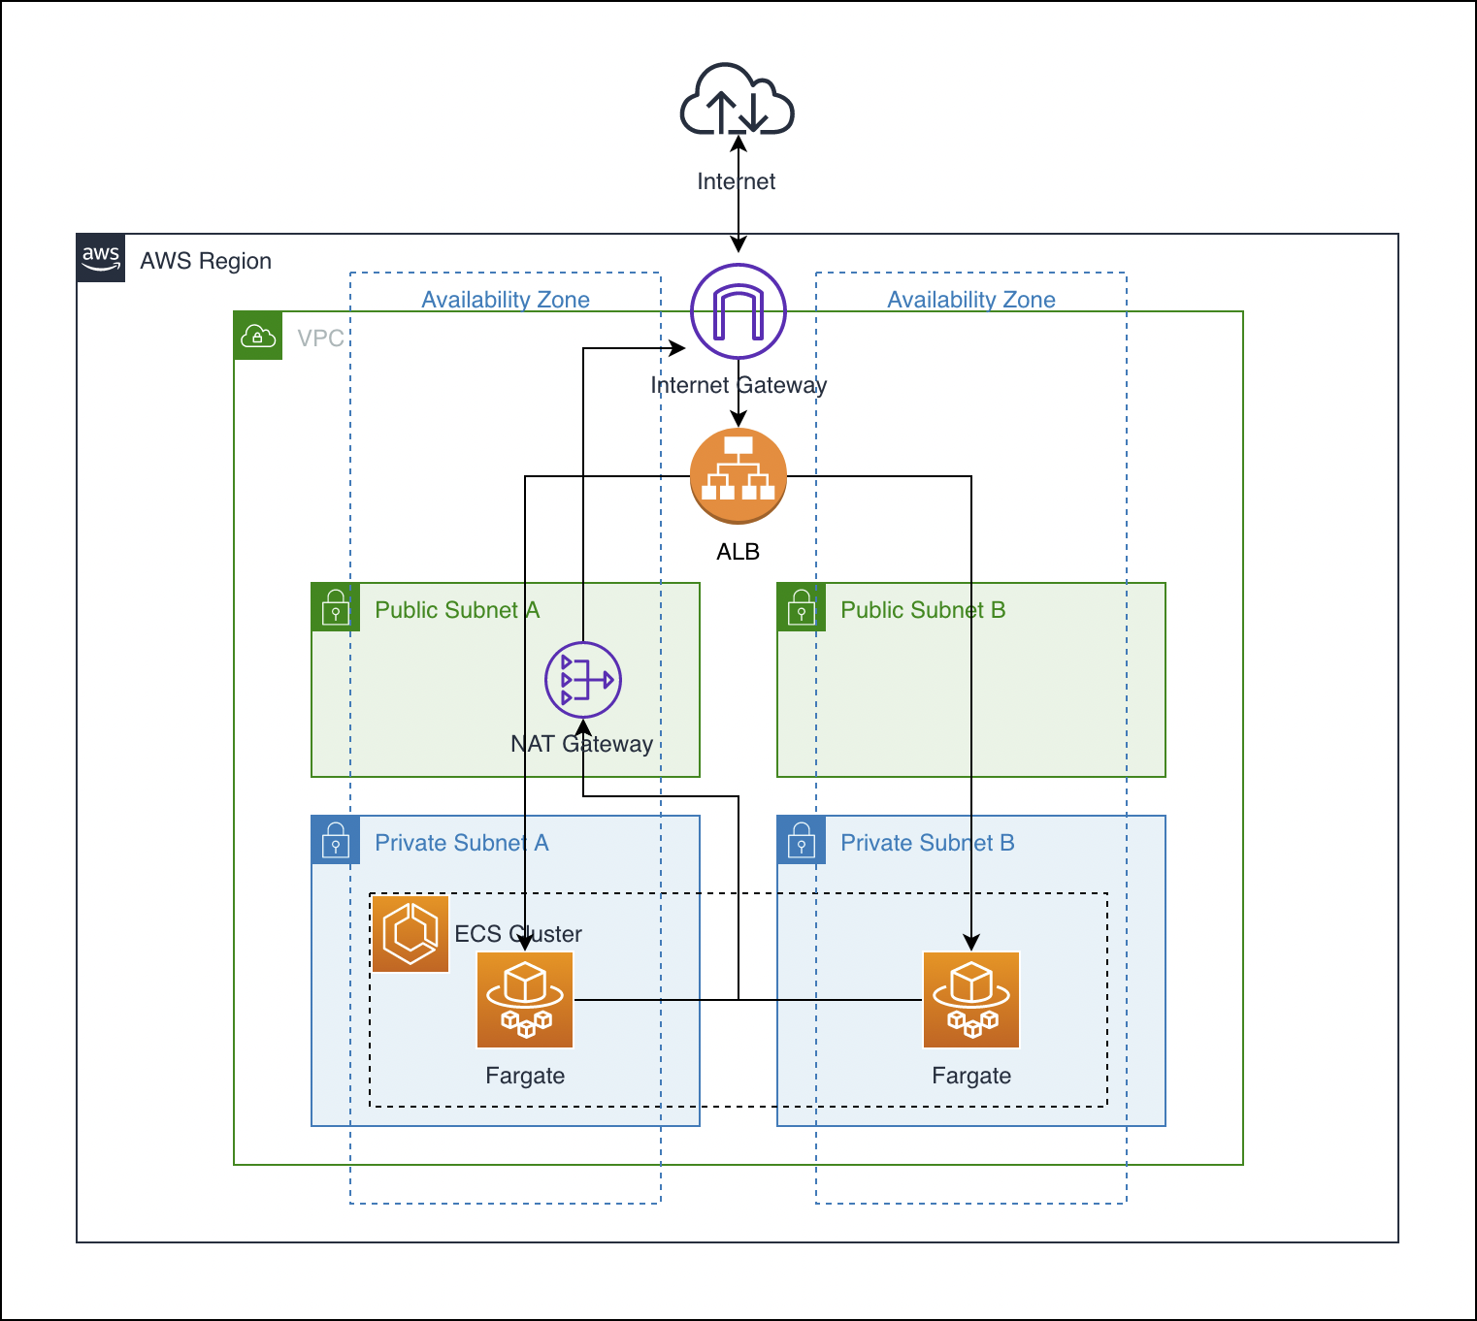
Task: Click the 'Public Subnet B' label
Action: [923, 610]
